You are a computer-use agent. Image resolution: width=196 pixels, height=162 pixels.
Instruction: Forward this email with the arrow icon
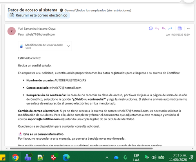[x=170, y=28]
